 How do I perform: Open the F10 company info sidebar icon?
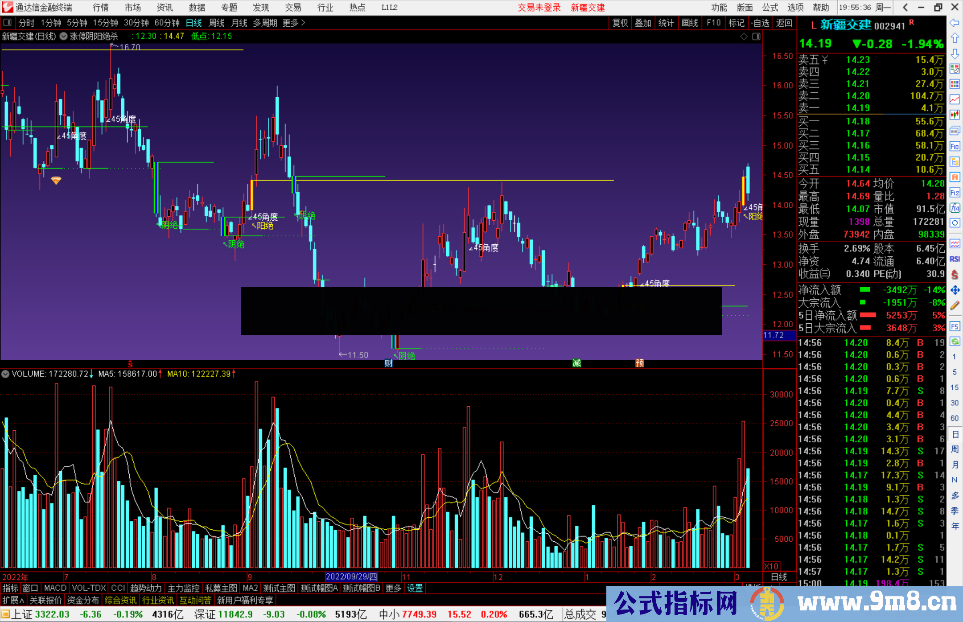coord(955,146)
